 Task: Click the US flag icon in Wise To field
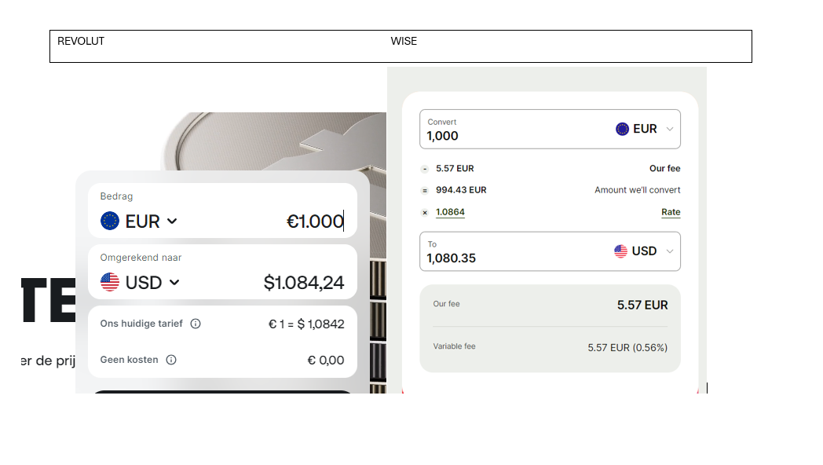621,251
